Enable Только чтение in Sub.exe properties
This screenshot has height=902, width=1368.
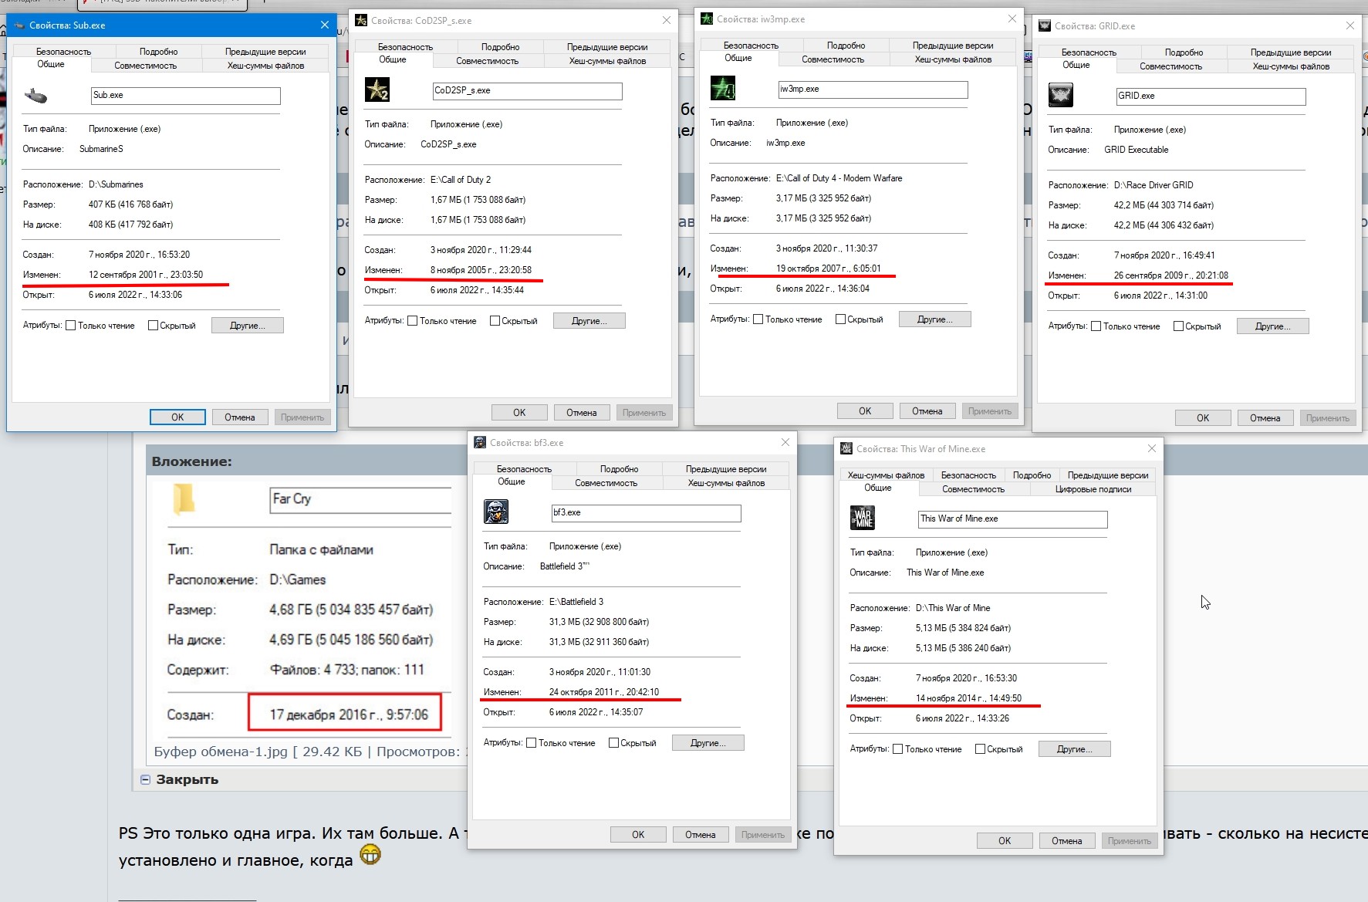[x=71, y=326]
